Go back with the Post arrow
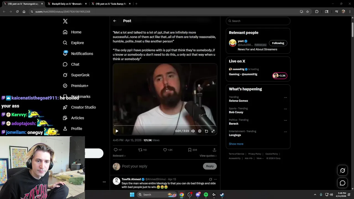 click(x=115, y=21)
